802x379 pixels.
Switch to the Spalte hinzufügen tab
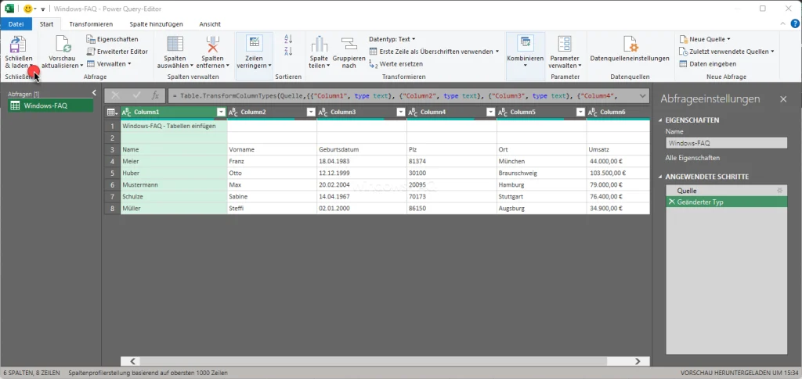coord(156,24)
